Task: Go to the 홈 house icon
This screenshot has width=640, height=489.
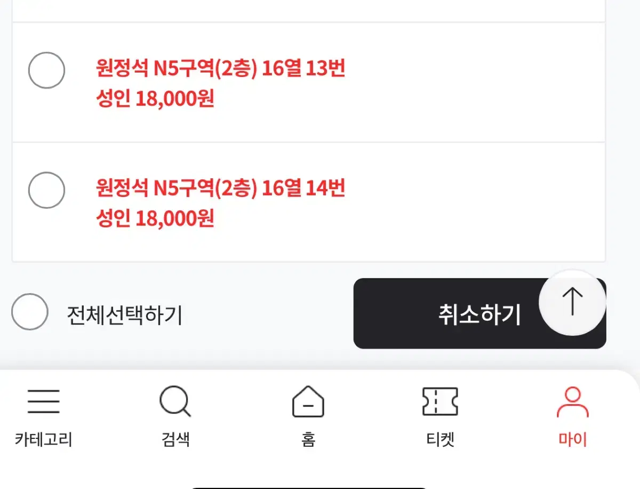Action: [308, 401]
